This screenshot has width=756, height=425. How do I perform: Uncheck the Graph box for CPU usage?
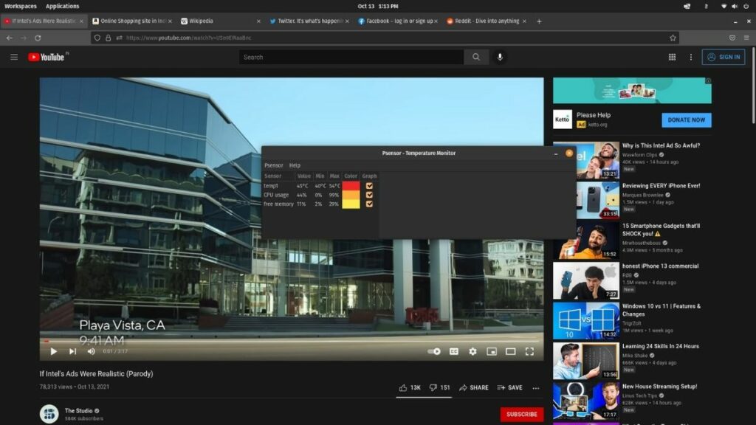[369, 195]
